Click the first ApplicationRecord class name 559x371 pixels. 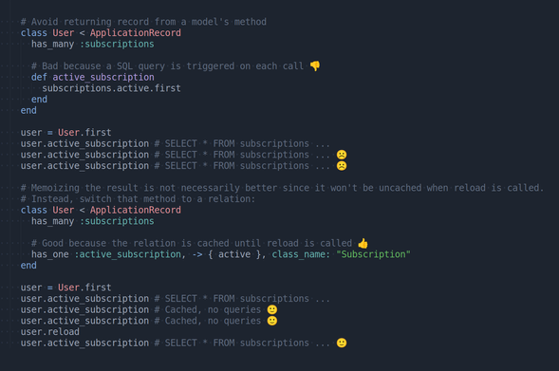136,33
